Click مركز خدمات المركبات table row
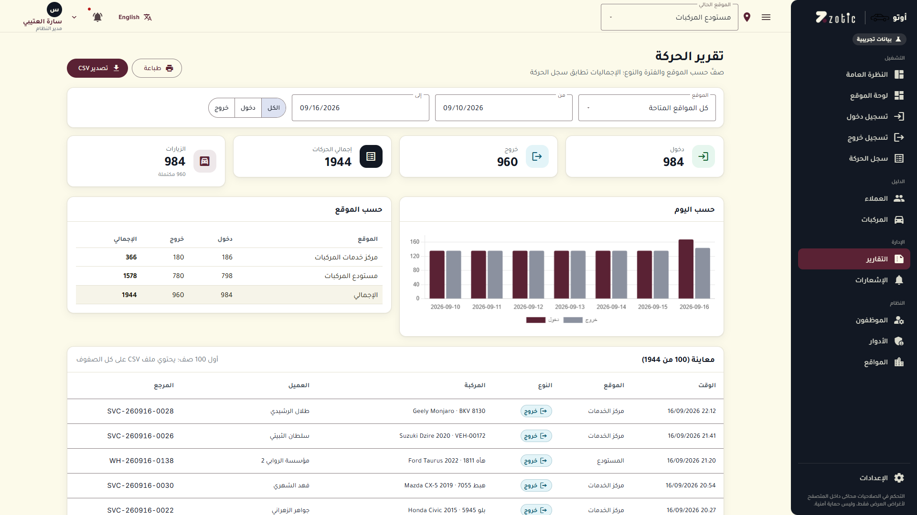 tap(229, 257)
